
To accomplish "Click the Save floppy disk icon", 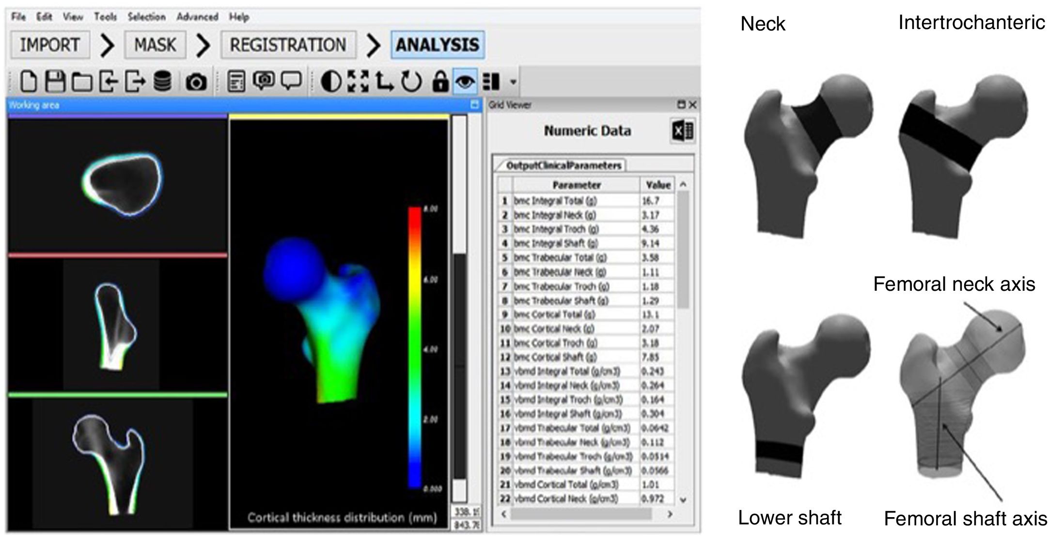I will [55, 81].
